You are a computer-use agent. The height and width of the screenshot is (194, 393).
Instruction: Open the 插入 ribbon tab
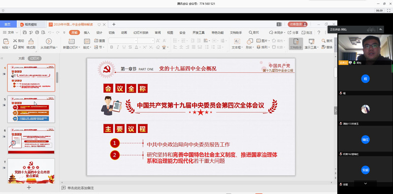click(87, 32)
